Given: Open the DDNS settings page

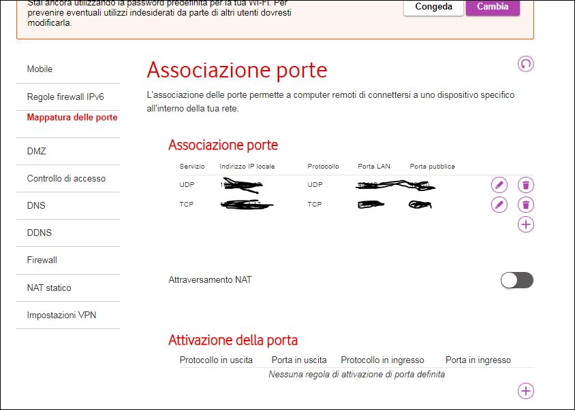Looking at the screenshot, I should click(40, 233).
